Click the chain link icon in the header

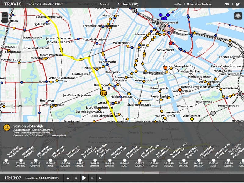[x=227, y=4]
